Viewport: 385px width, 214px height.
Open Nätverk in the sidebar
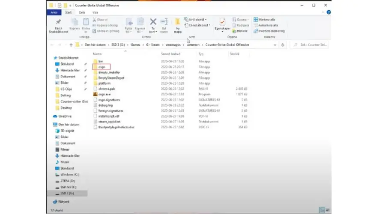click(61, 202)
